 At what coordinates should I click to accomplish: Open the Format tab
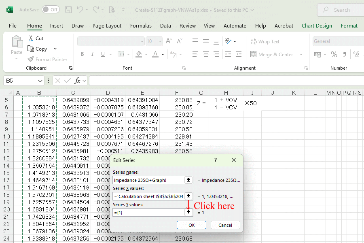tap(349, 26)
